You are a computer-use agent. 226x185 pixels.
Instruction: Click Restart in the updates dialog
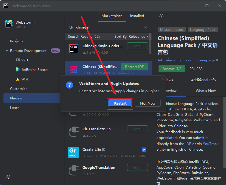coord(120,103)
